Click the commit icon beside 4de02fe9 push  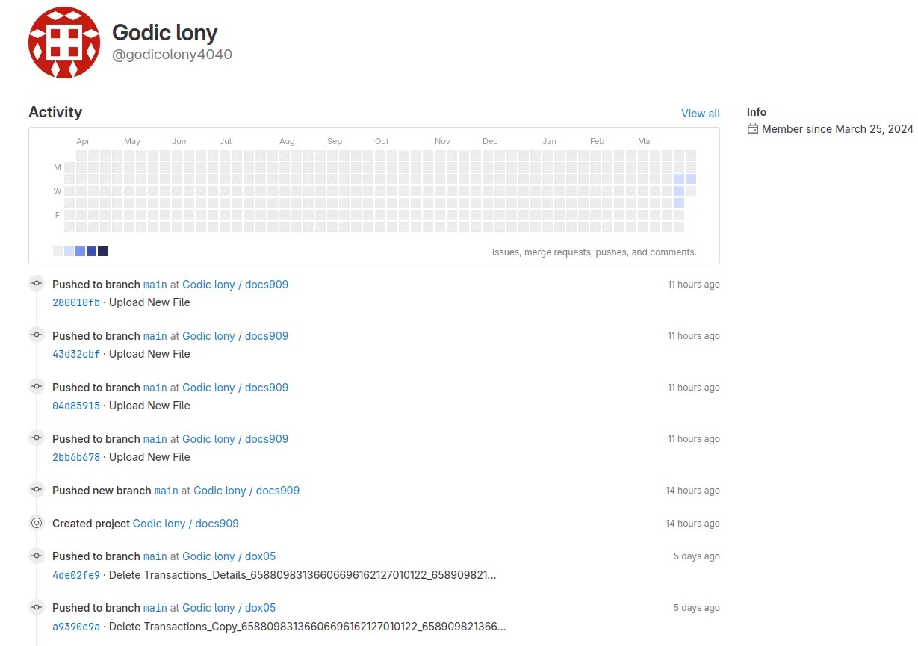click(x=37, y=556)
